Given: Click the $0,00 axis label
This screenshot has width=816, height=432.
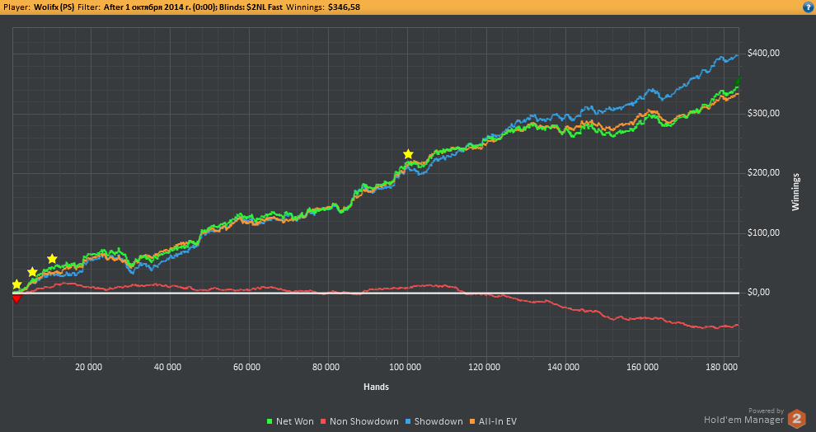Looking at the screenshot, I should (759, 293).
